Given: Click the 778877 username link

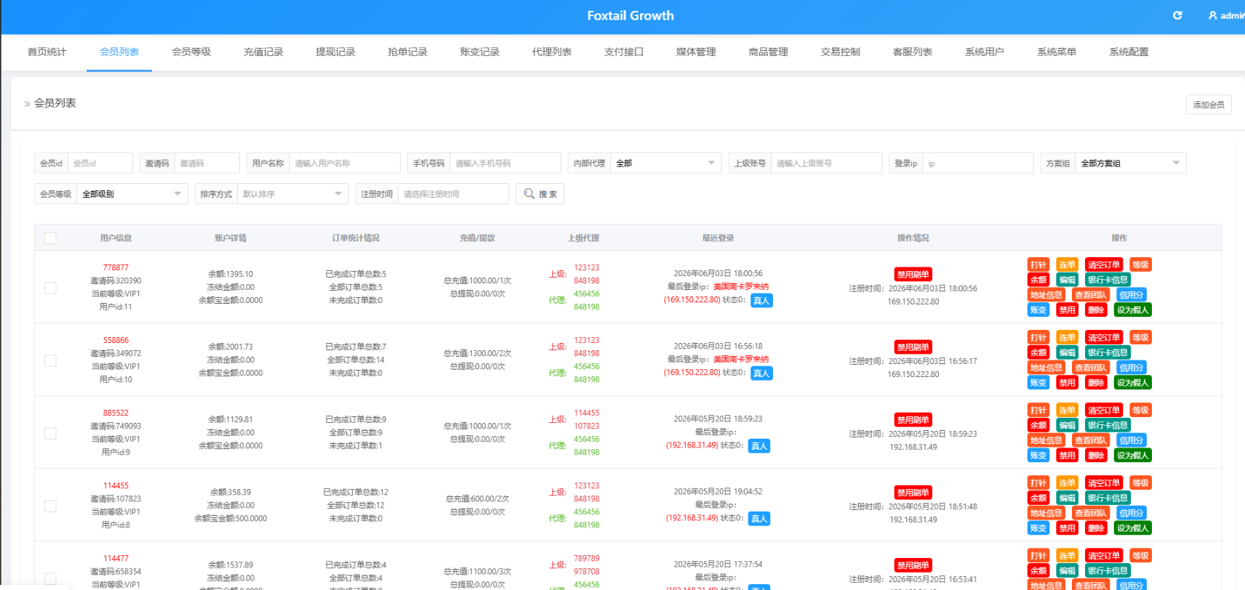Looking at the screenshot, I should [x=116, y=267].
